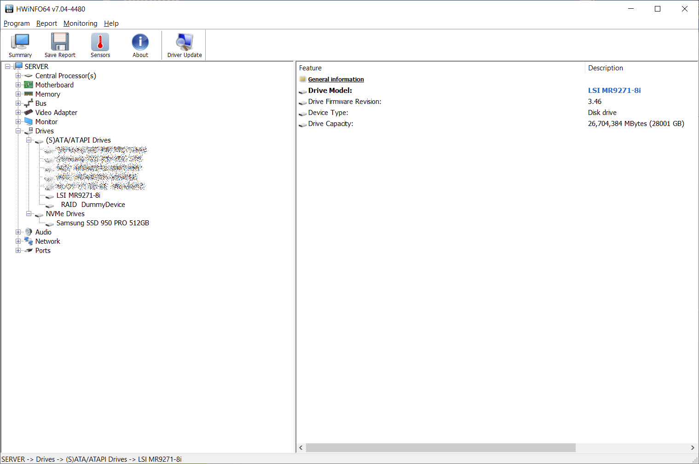Expand the Network node

(x=18, y=241)
